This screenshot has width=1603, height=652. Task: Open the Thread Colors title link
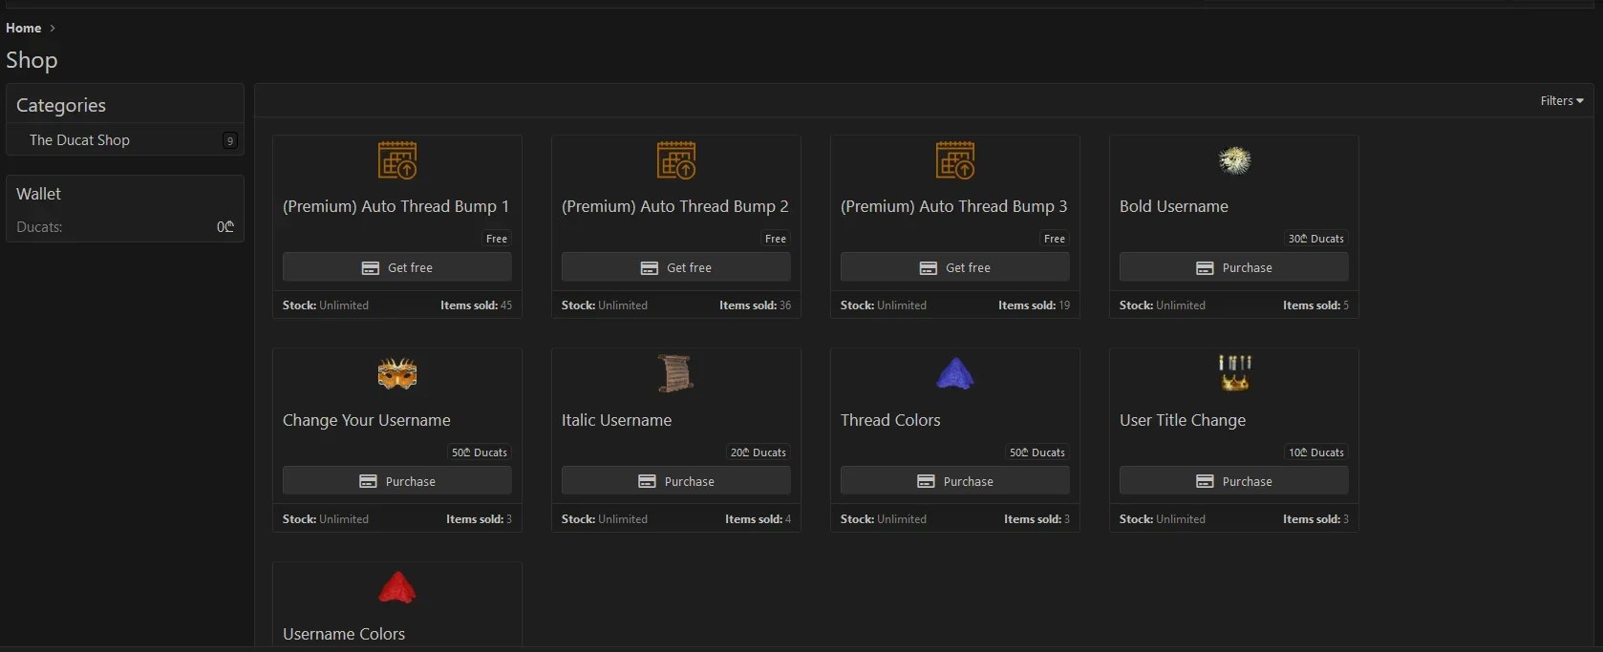pyautogui.click(x=890, y=421)
